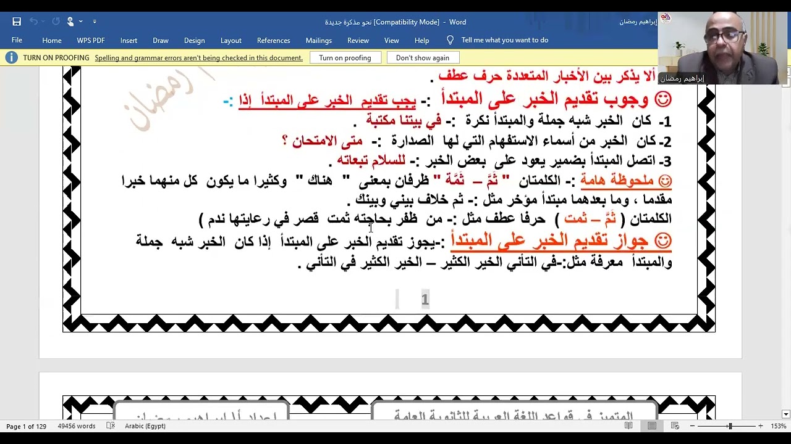Open the Review tab
Viewport: 791px width, 444px height.
tap(358, 40)
